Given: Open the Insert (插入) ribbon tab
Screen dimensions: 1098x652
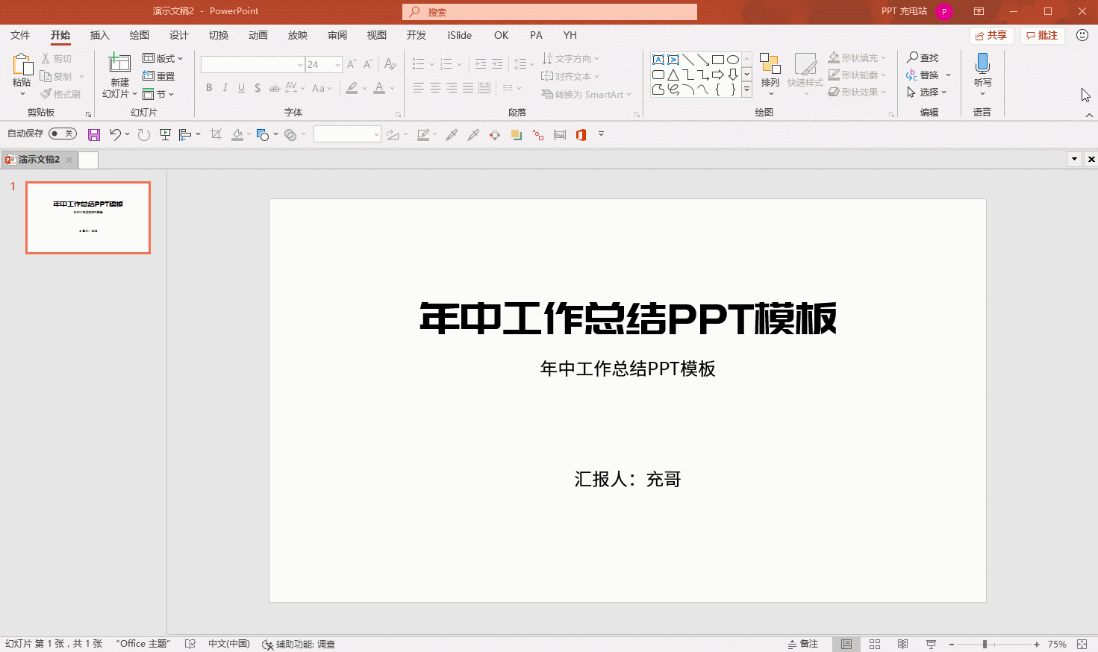Looking at the screenshot, I should coord(99,35).
